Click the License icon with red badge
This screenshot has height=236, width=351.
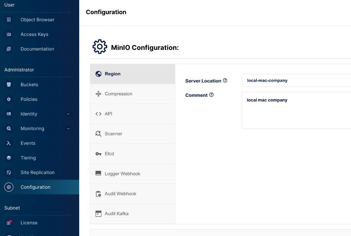[x=9, y=223]
